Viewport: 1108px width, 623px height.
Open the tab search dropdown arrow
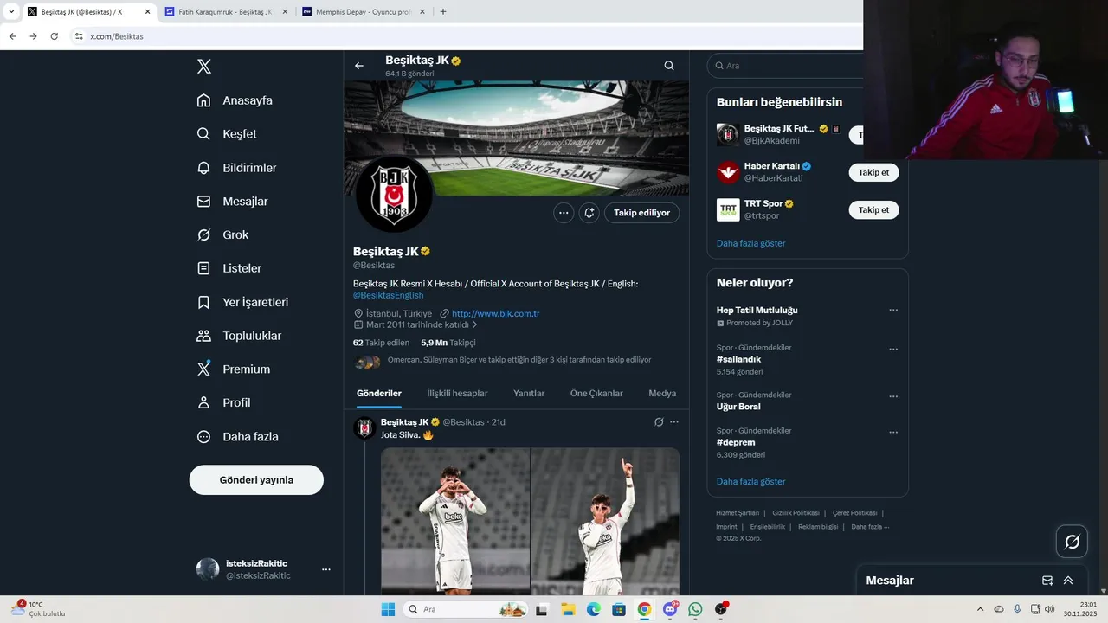click(x=11, y=12)
